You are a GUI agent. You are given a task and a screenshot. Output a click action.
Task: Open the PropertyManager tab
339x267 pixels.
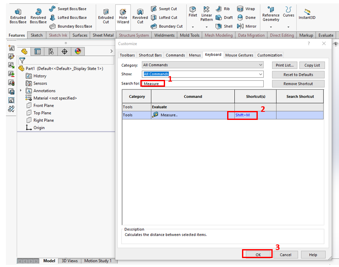pyautogui.click(x=37, y=51)
